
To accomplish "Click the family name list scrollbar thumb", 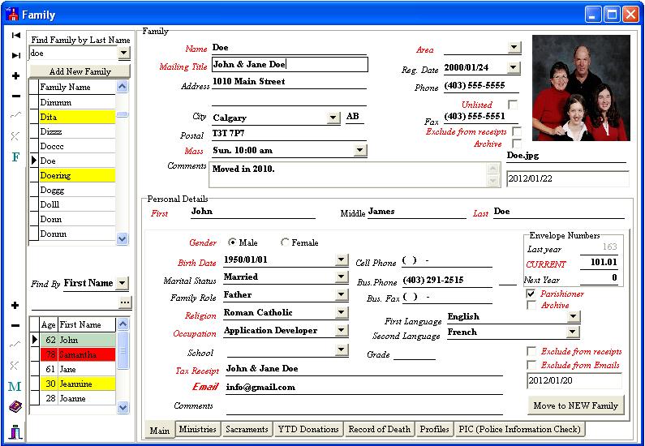I will 123,114.
